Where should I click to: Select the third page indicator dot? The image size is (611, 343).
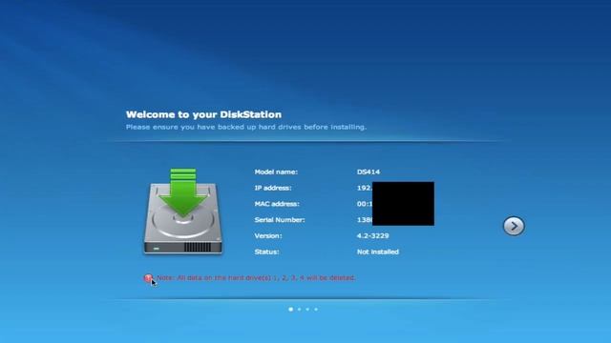coord(307,309)
